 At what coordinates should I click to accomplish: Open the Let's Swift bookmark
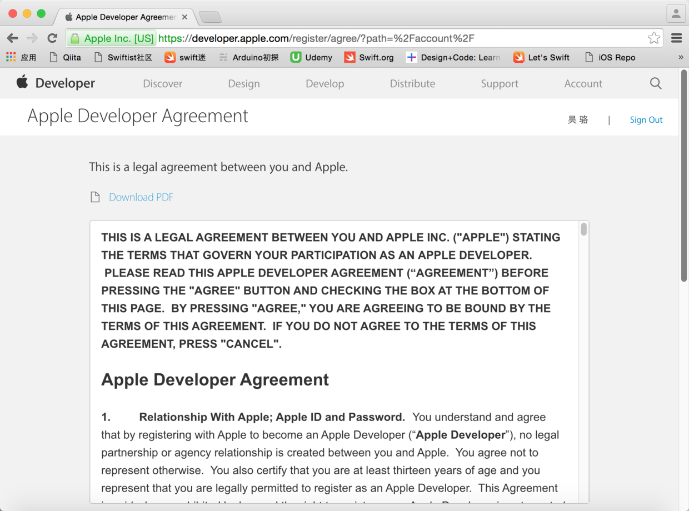[x=541, y=57]
